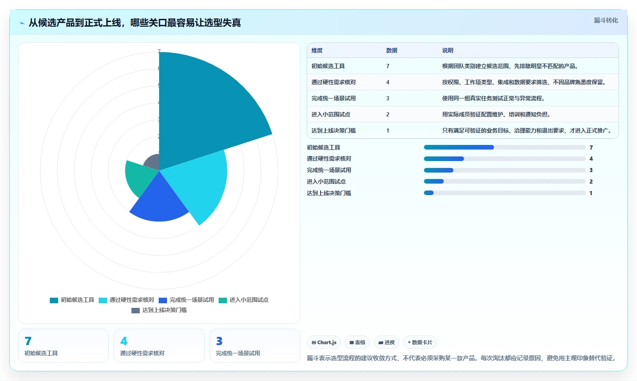Click 达到上线决策门槛 progress bar
The height and width of the screenshot is (381, 637).
click(x=505, y=193)
